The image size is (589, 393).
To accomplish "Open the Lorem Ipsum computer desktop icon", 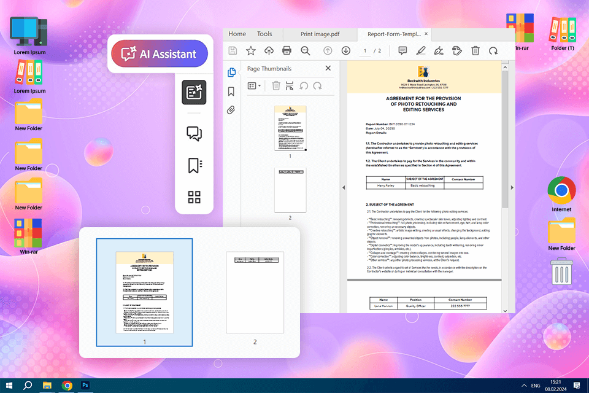I will point(29,36).
